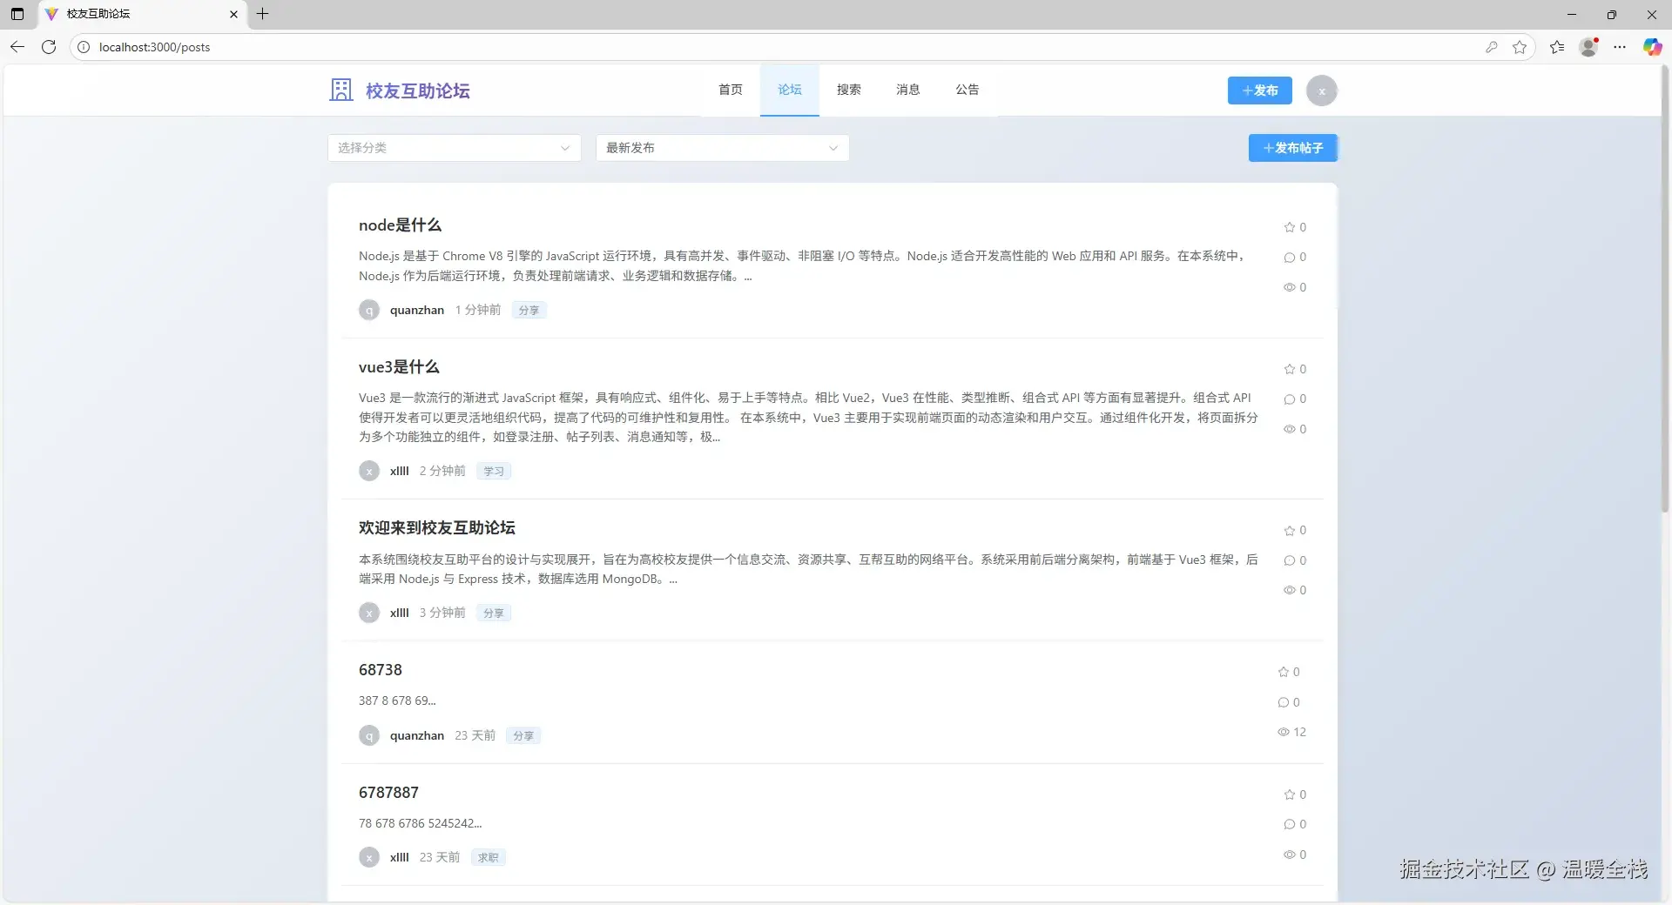1672x905 pixels.
Task: Open a new browser tab
Action: 262,14
